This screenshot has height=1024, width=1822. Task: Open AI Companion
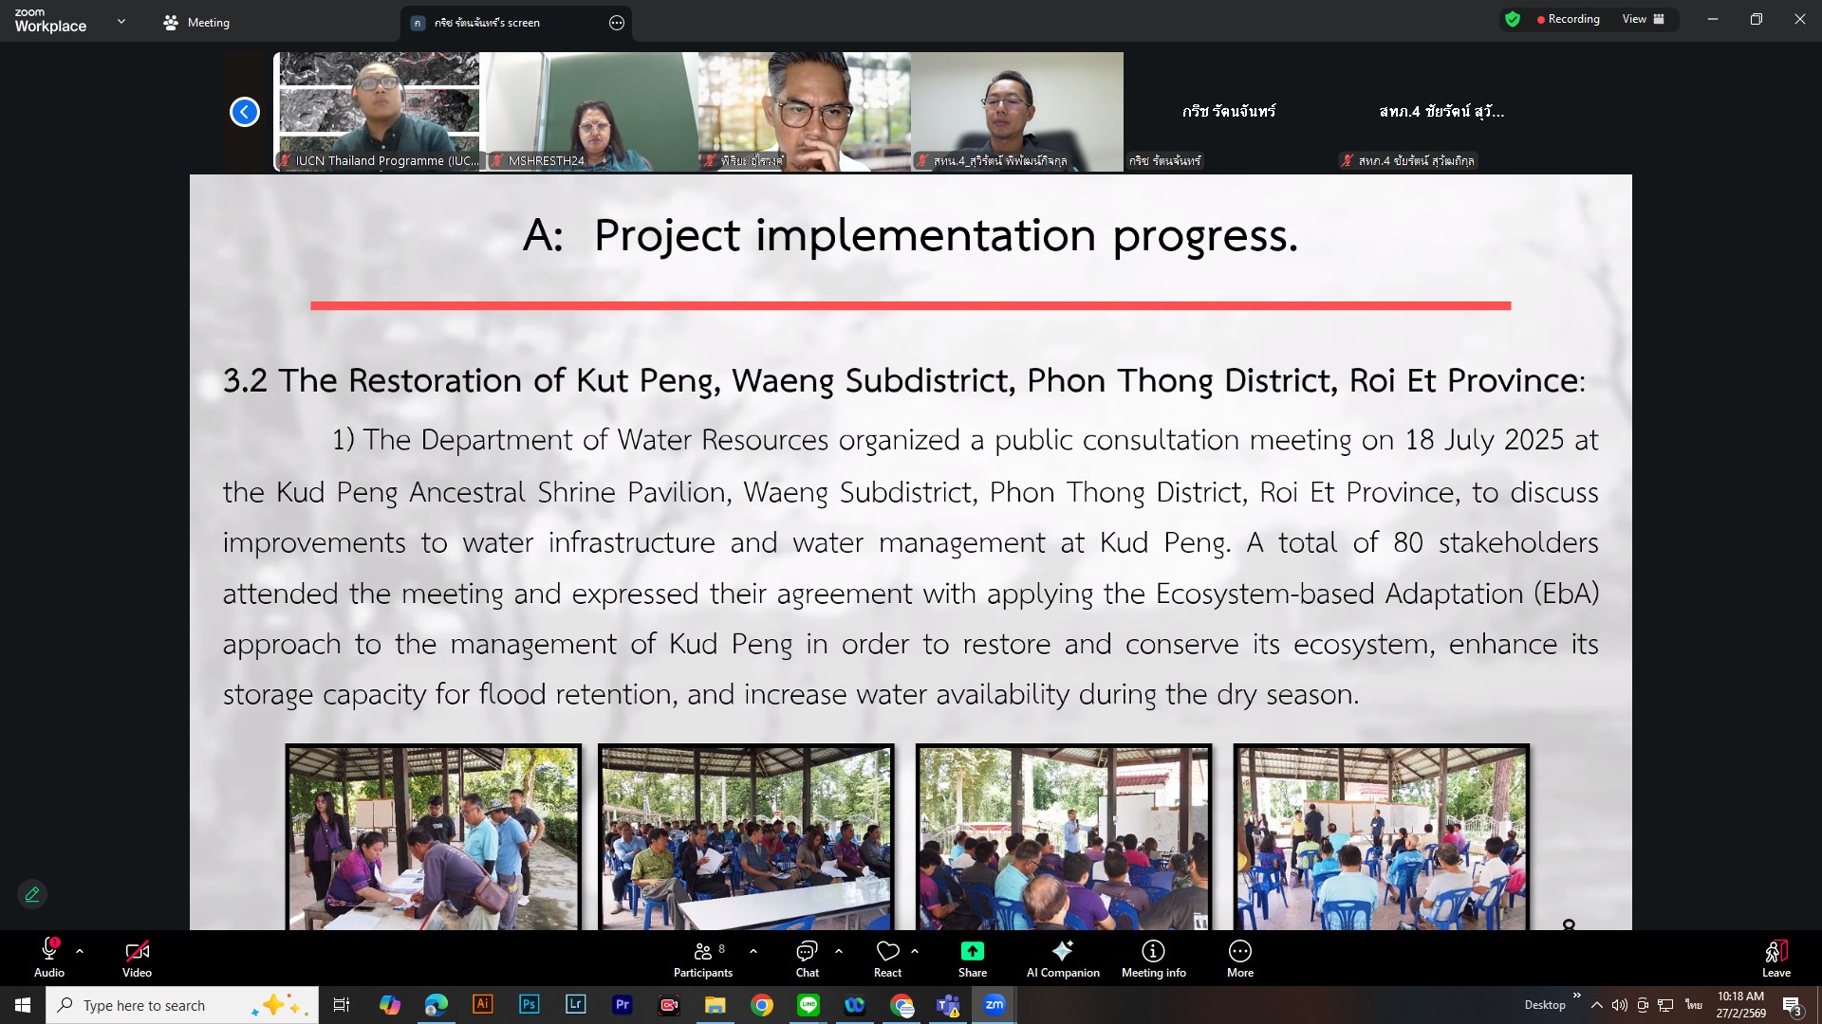point(1062,958)
